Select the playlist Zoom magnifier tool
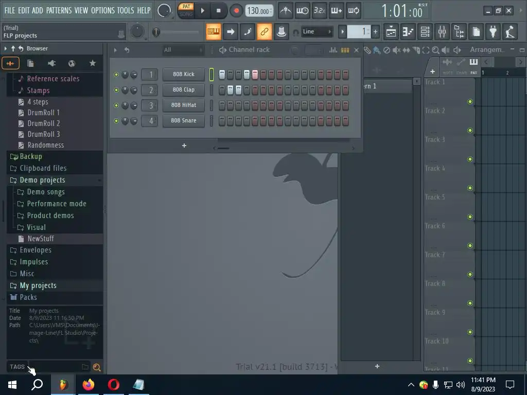The width and height of the screenshot is (527, 395). click(x=435, y=50)
